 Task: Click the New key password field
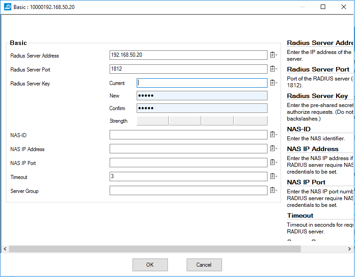tap(202, 95)
